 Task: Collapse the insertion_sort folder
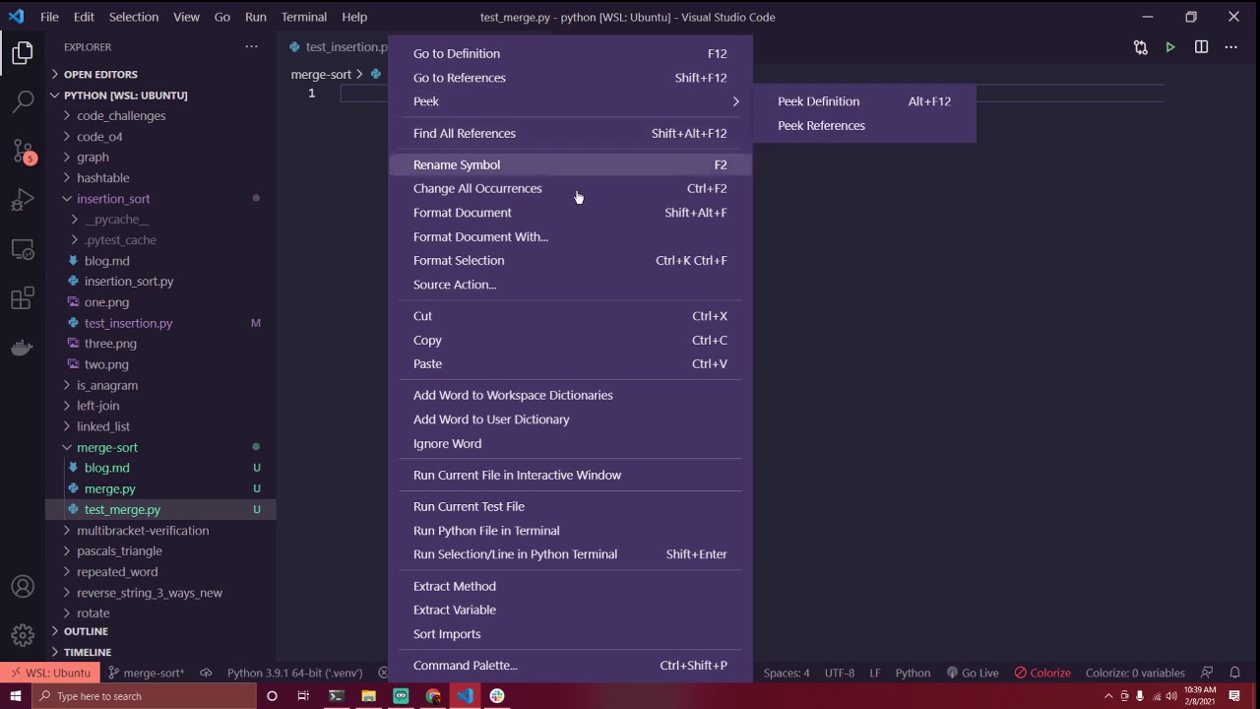[113, 198]
